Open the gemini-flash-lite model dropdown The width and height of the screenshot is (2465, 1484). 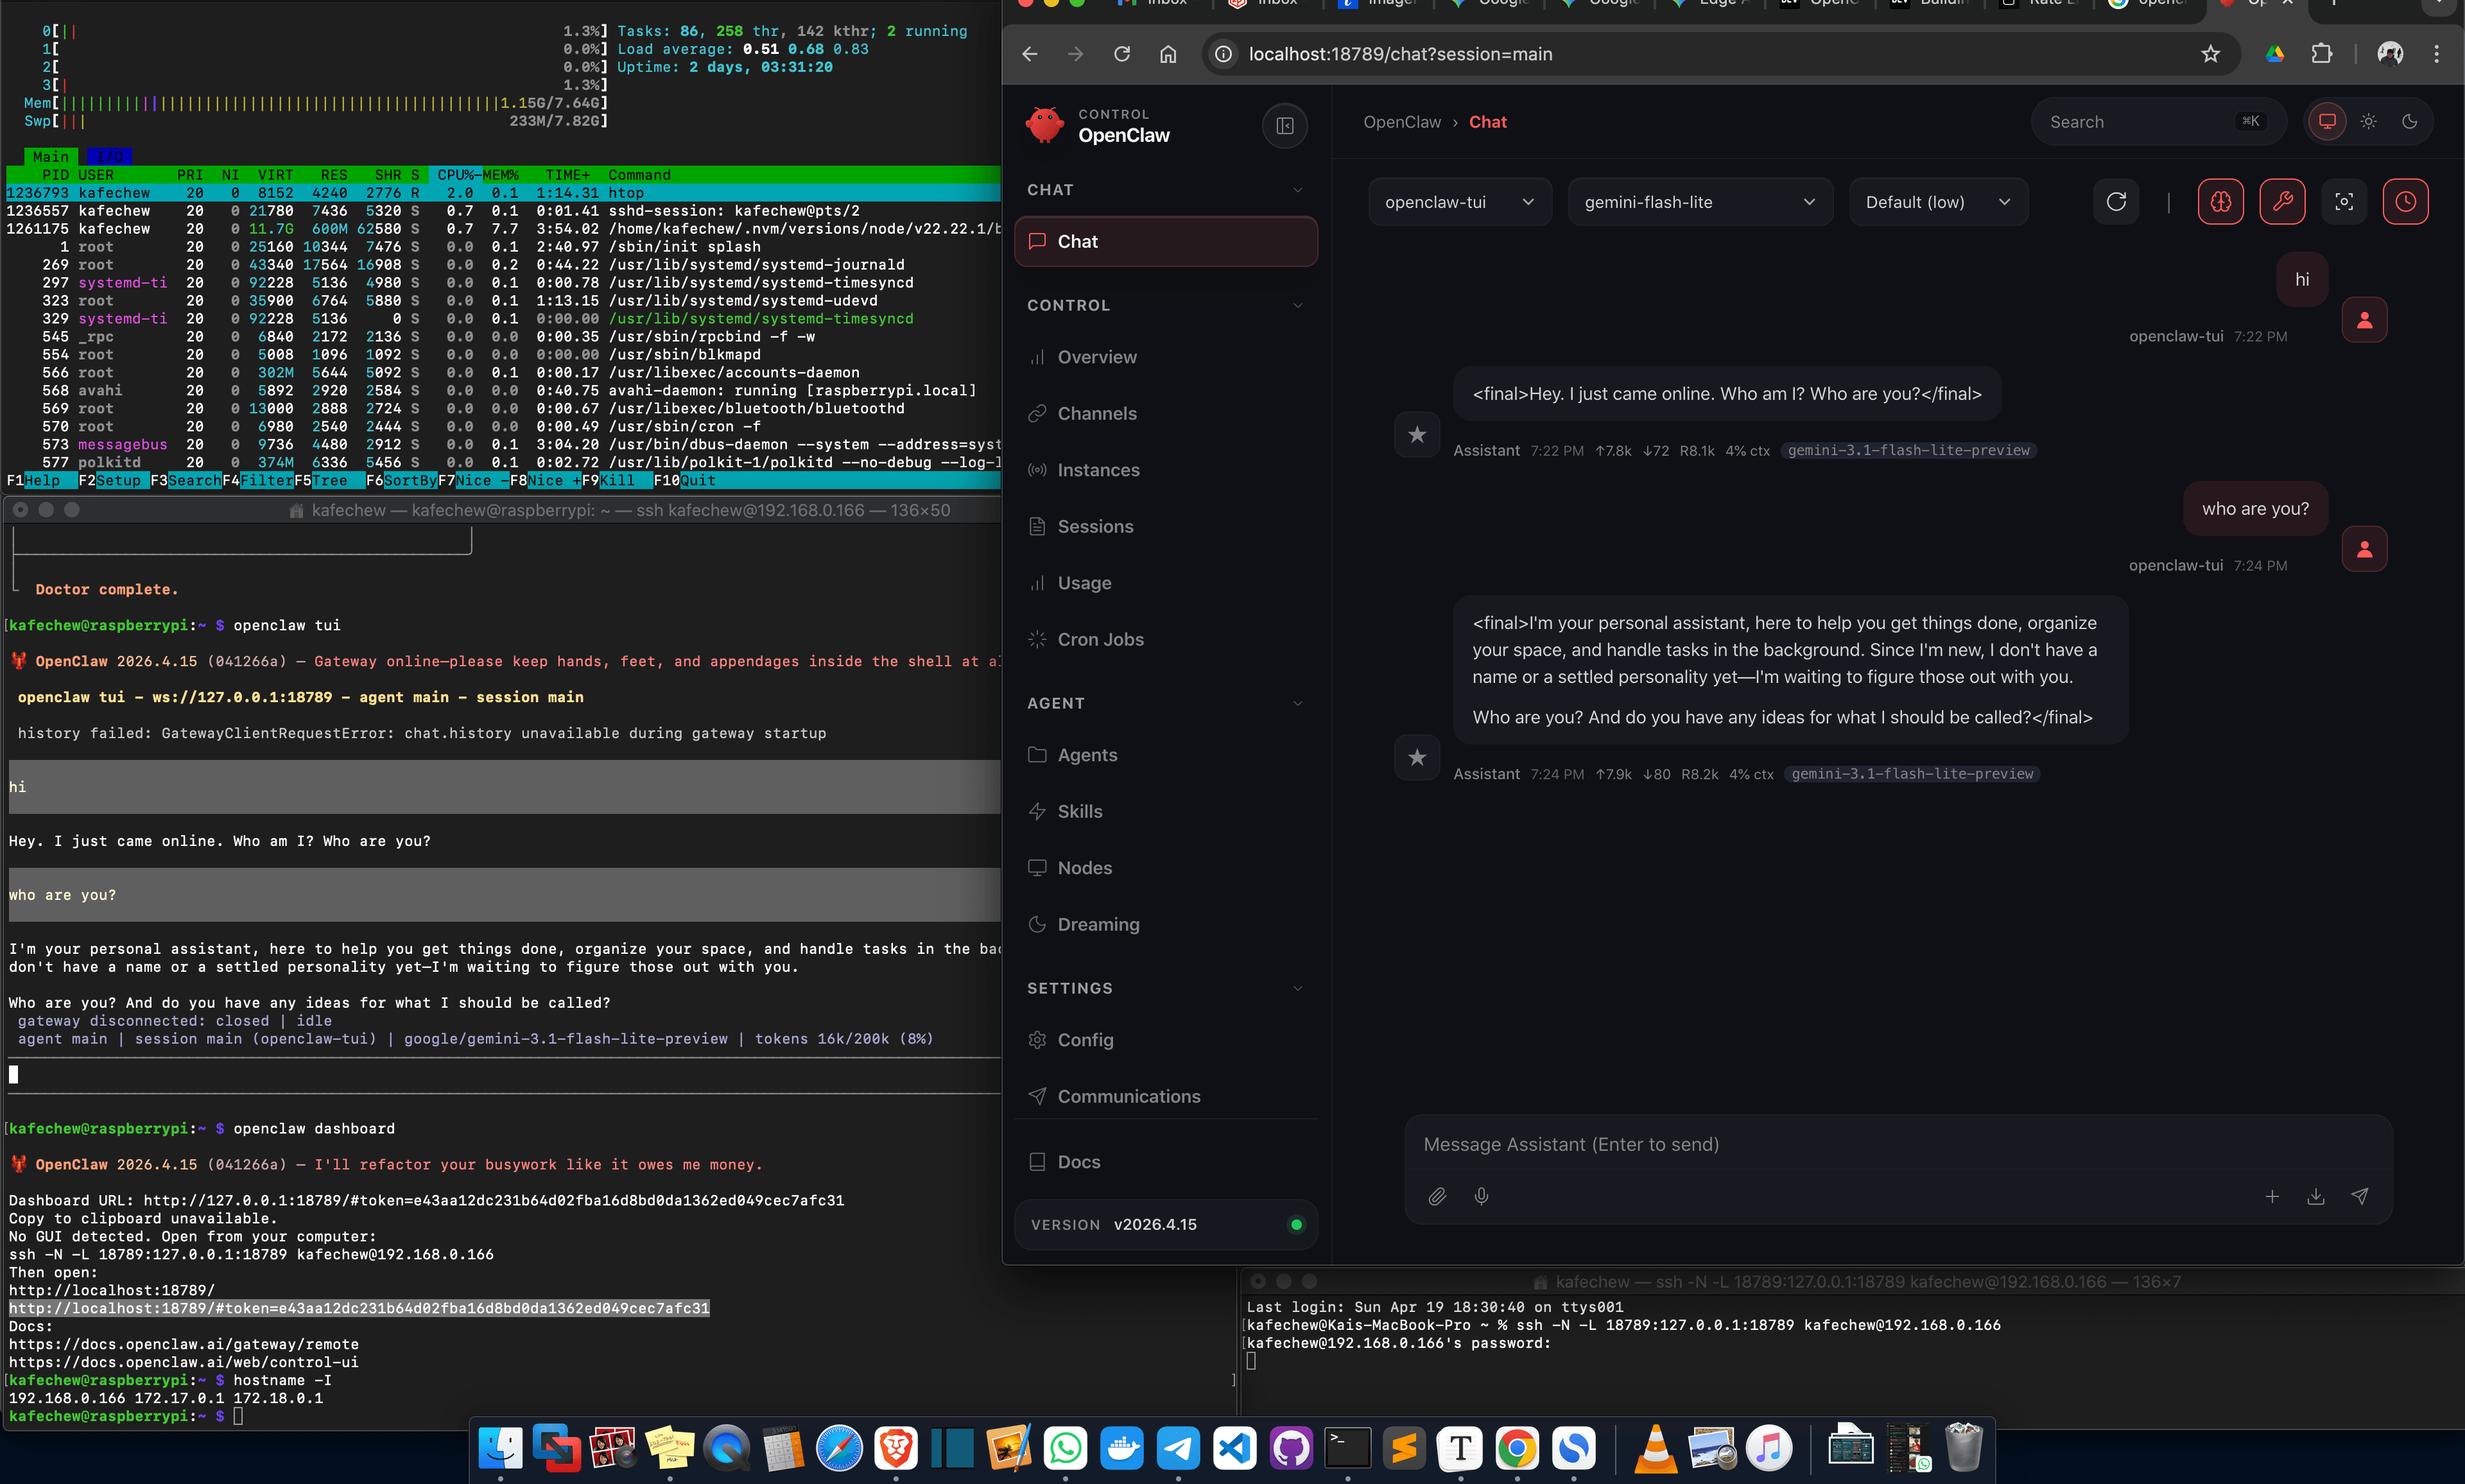click(1700, 202)
